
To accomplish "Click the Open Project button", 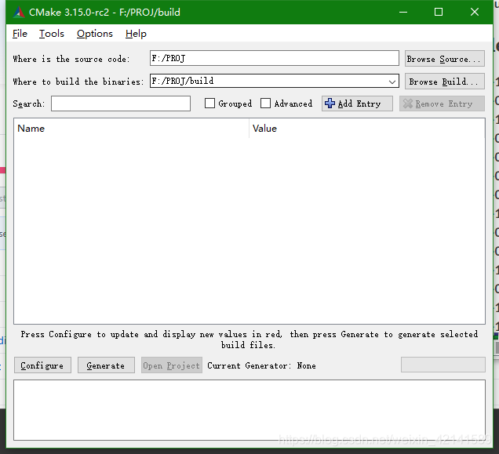I will [172, 365].
